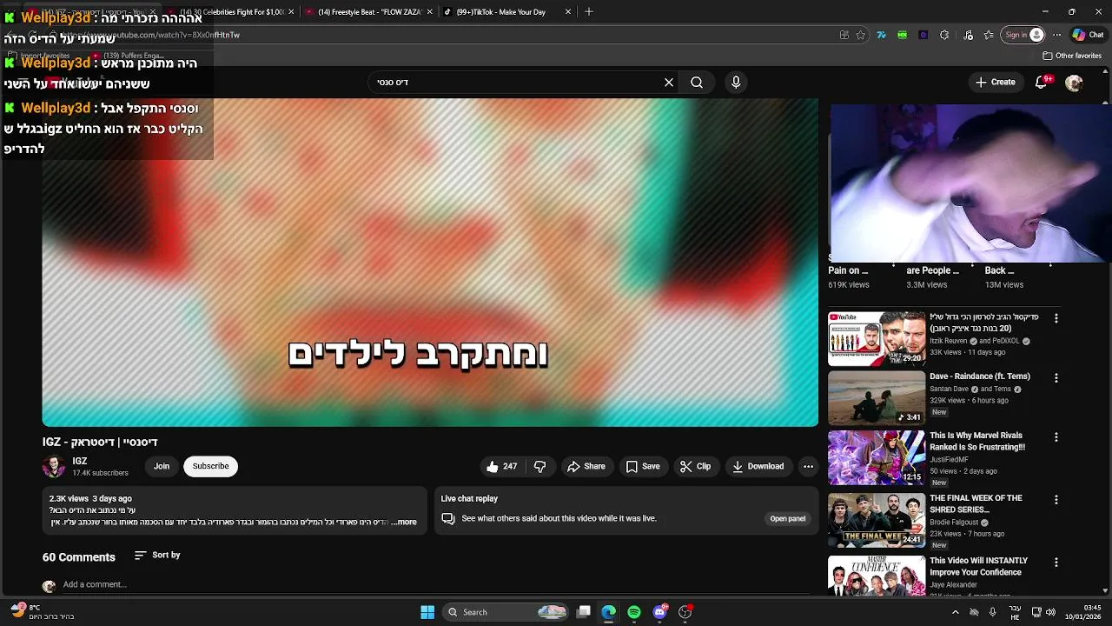Dislike the video with thumbs down
Screen dimensions: 1112x626
[539, 466]
